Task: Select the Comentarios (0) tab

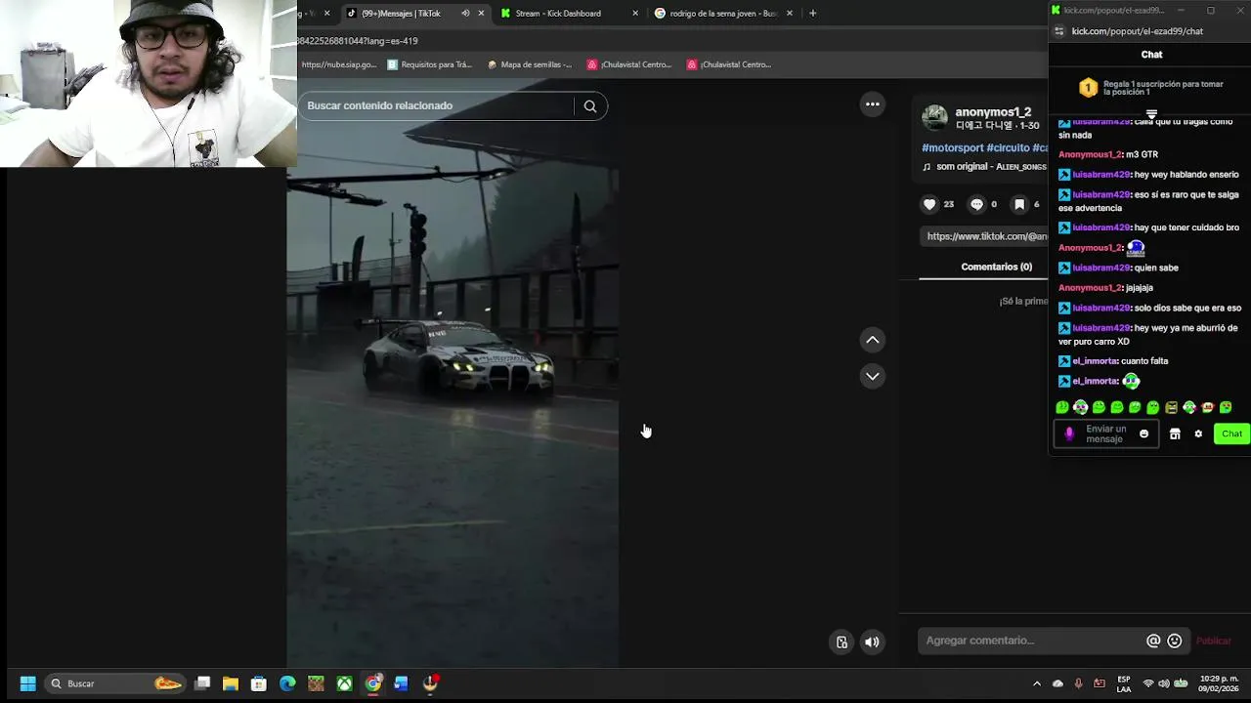Action: (x=996, y=267)
